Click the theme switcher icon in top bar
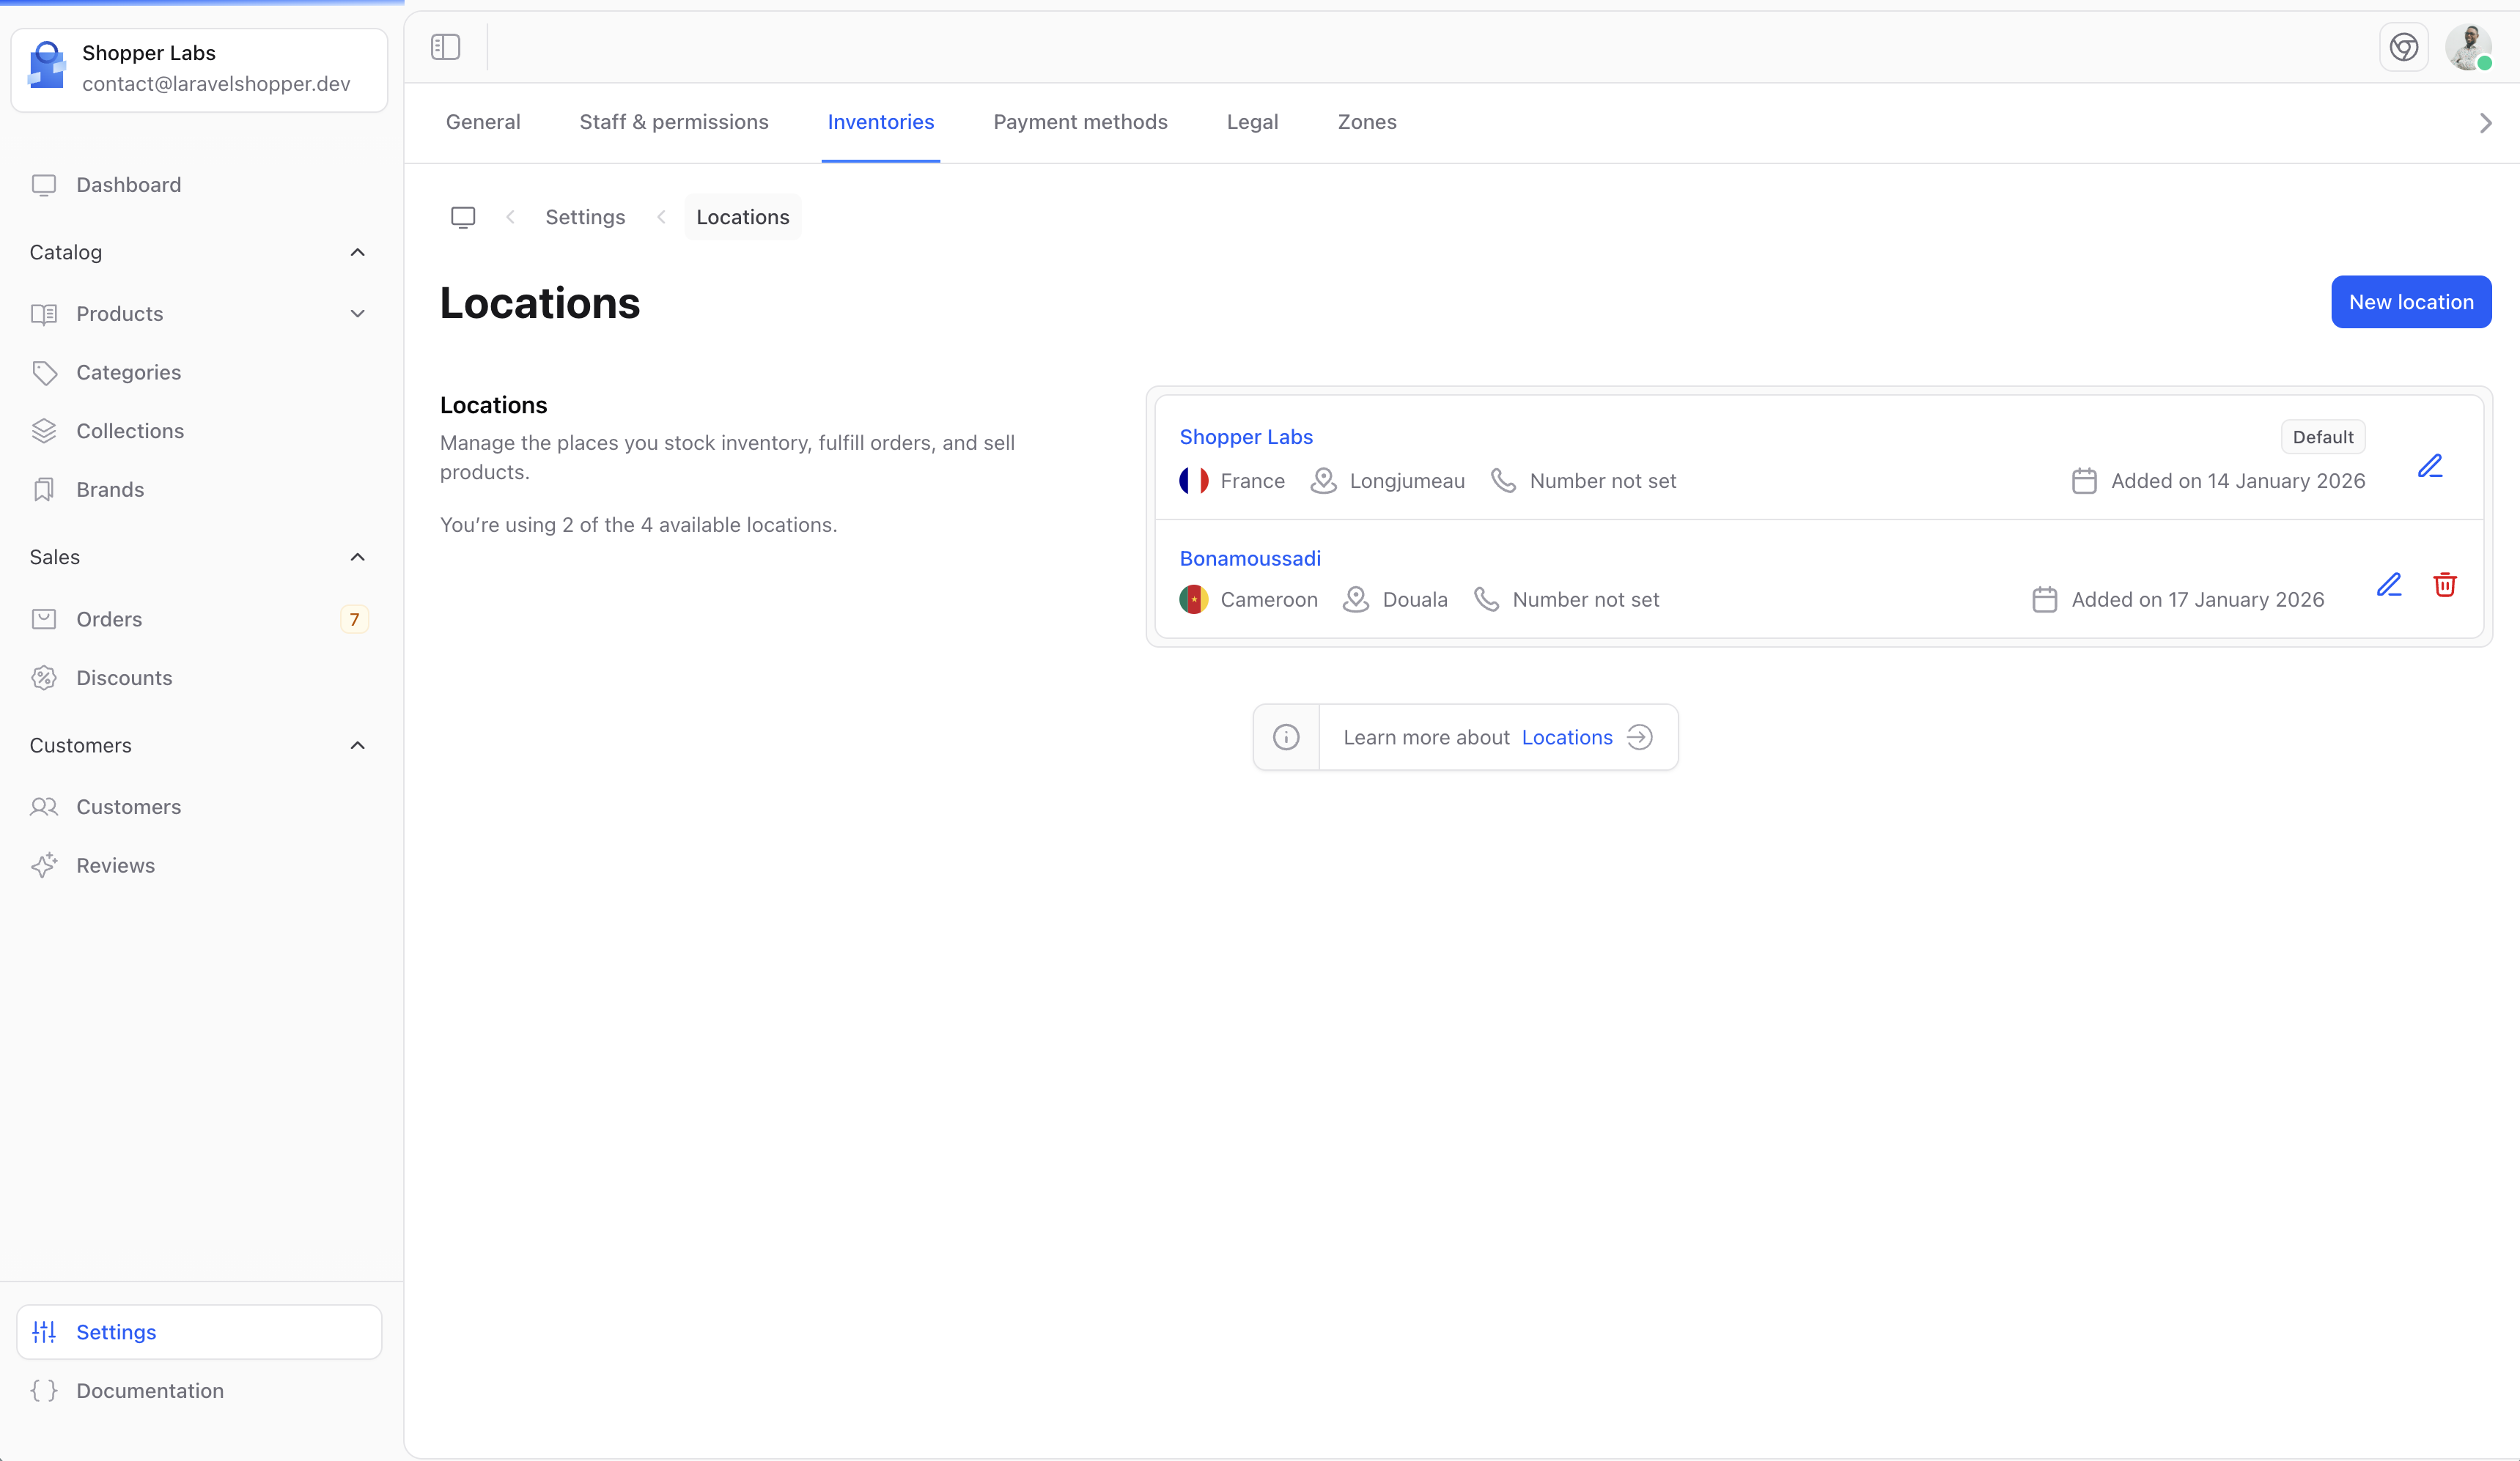The width and height of the screenshot is (2520, 1461). (x=2403, y=47)
